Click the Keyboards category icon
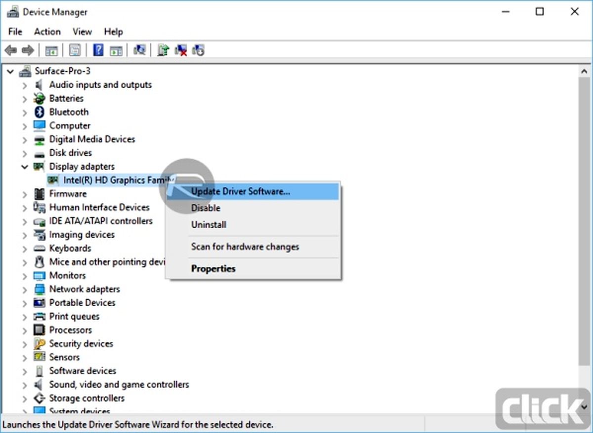This screenshot has width=593, height=433. (40, 249)
